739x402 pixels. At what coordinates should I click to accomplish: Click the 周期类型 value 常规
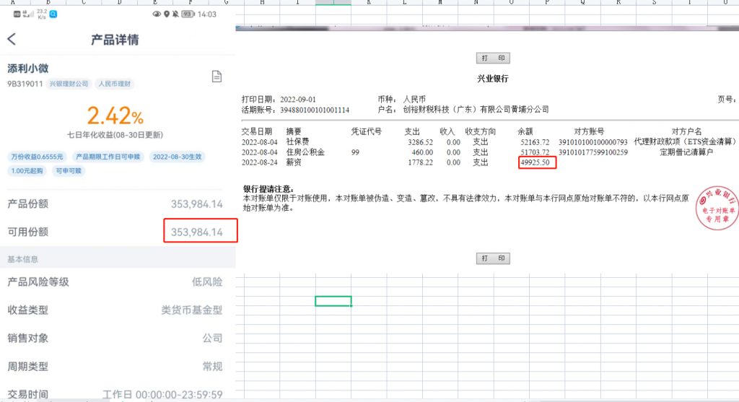[212, 366]
